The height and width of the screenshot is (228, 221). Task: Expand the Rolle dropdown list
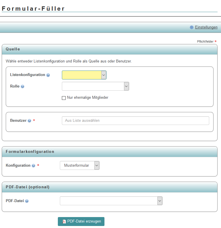pyautogui.click(x=95, y=86)
